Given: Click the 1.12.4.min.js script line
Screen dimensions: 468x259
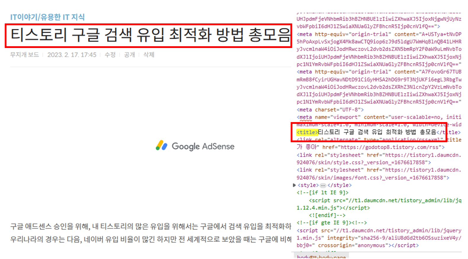Looking at the screenshot, I should coord(333,208).
